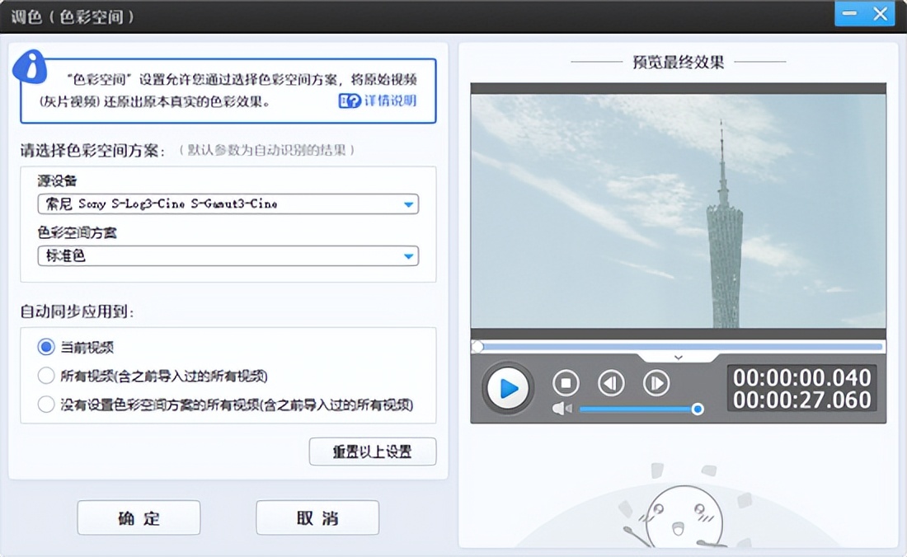Click the blue info icon
The height and width of the screenshot is (557, 907).
pos(31,65)
